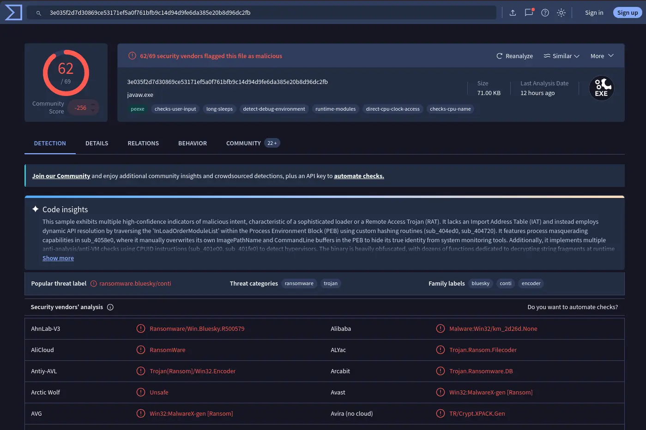Click info icon beside Security vendors' analysis
The width and height of the screenshot is (646, 430).
[110, 307]
